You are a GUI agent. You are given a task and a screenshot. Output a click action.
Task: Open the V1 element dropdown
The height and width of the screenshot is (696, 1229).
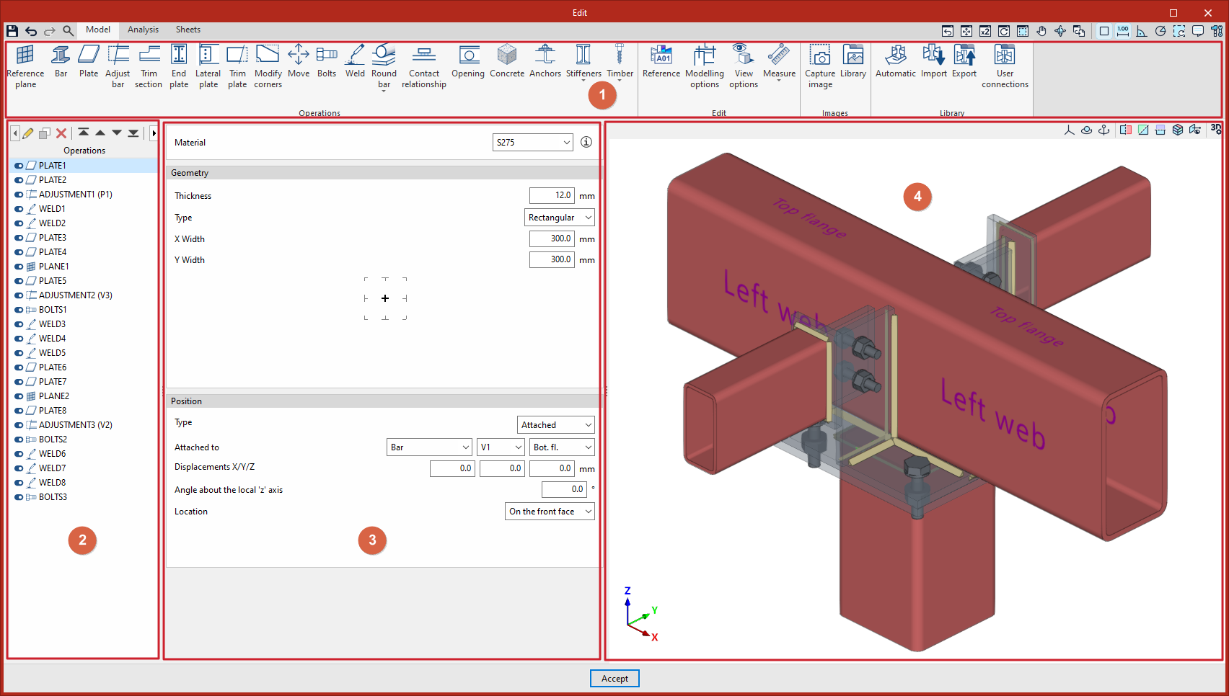tap(501, 447)
